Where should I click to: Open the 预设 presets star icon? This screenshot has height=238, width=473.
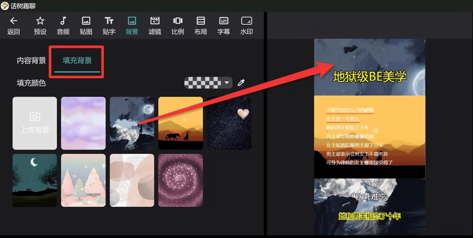tap(40, 21)
